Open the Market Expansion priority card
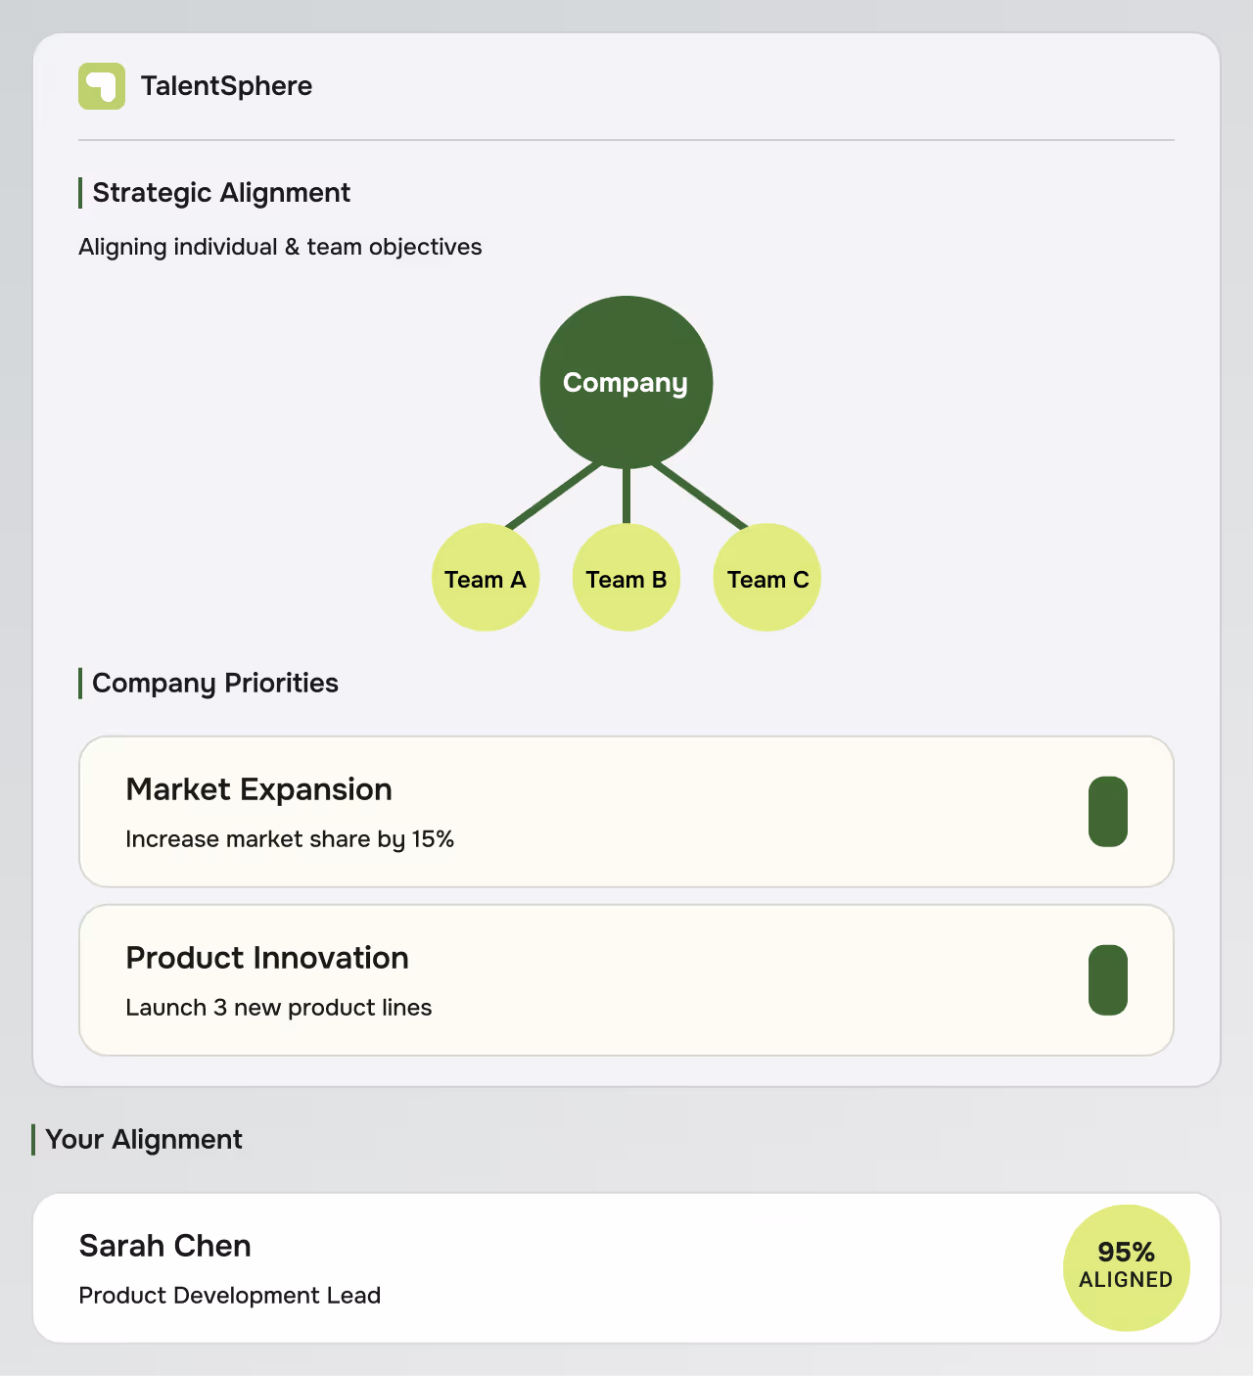Screen dimensions: 1253x1376 pos(626,812)
